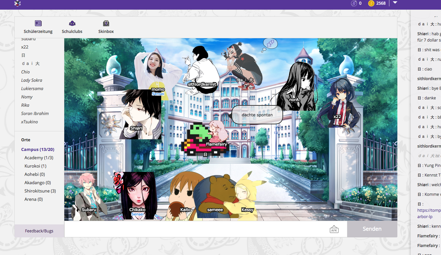Enter the Academy (1/3) room

pos(39,158)
